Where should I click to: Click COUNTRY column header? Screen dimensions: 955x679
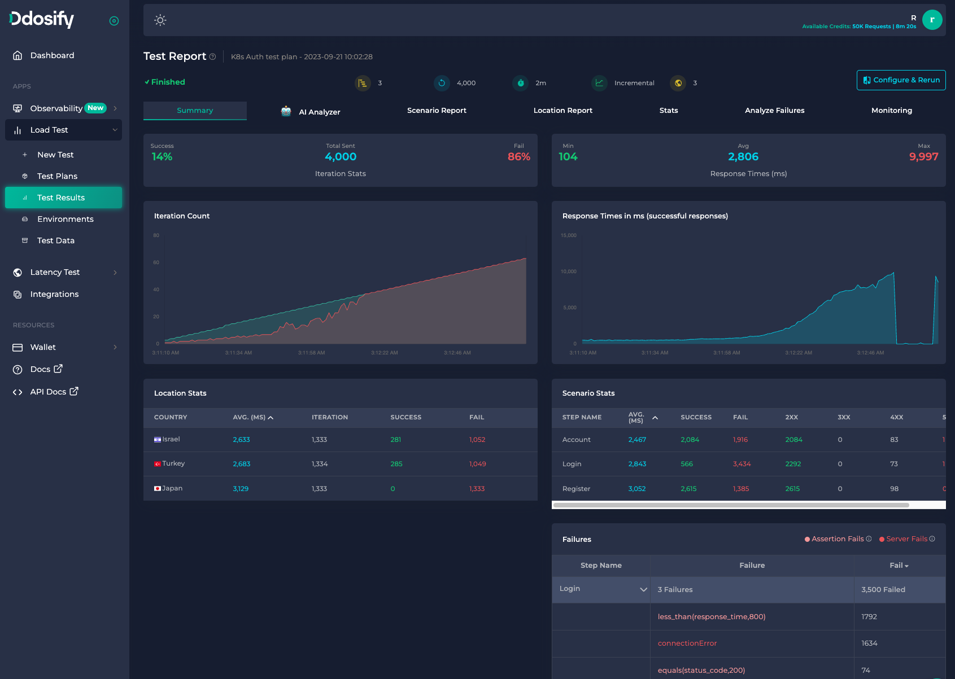[x=171, y=418]
